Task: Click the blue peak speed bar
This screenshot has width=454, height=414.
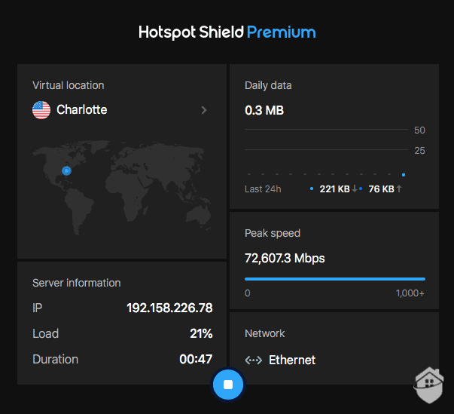Action: click(x=335, y=279)
